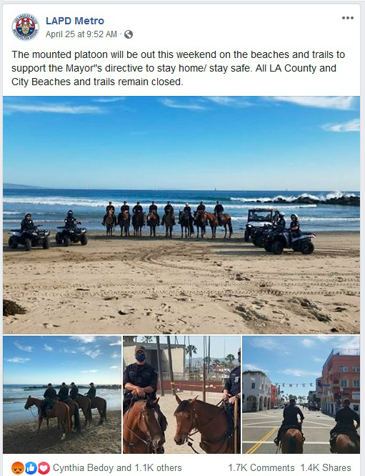
Task: Click the love heart reaction icon
Action: click(x=44, y=468)
